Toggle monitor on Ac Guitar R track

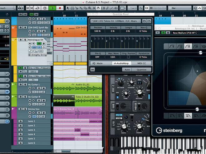point(34,100)
